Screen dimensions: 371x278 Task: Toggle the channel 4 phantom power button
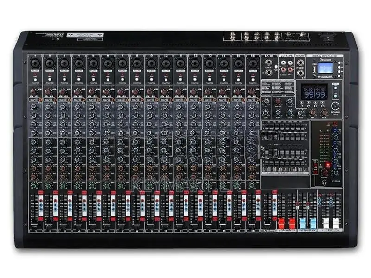click(x=79, y=80)
